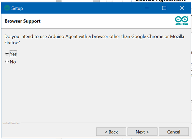This screenshot has width=192, height=139.
Task: Select the Yes radio button
Action: pos(7,54)
